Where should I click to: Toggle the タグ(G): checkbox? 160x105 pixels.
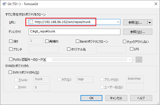click(x=59, y=79)
